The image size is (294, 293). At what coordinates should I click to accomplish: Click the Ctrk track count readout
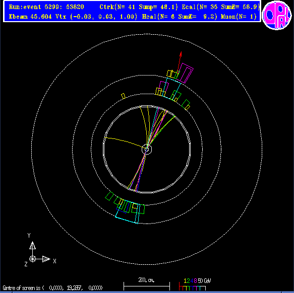139,7
